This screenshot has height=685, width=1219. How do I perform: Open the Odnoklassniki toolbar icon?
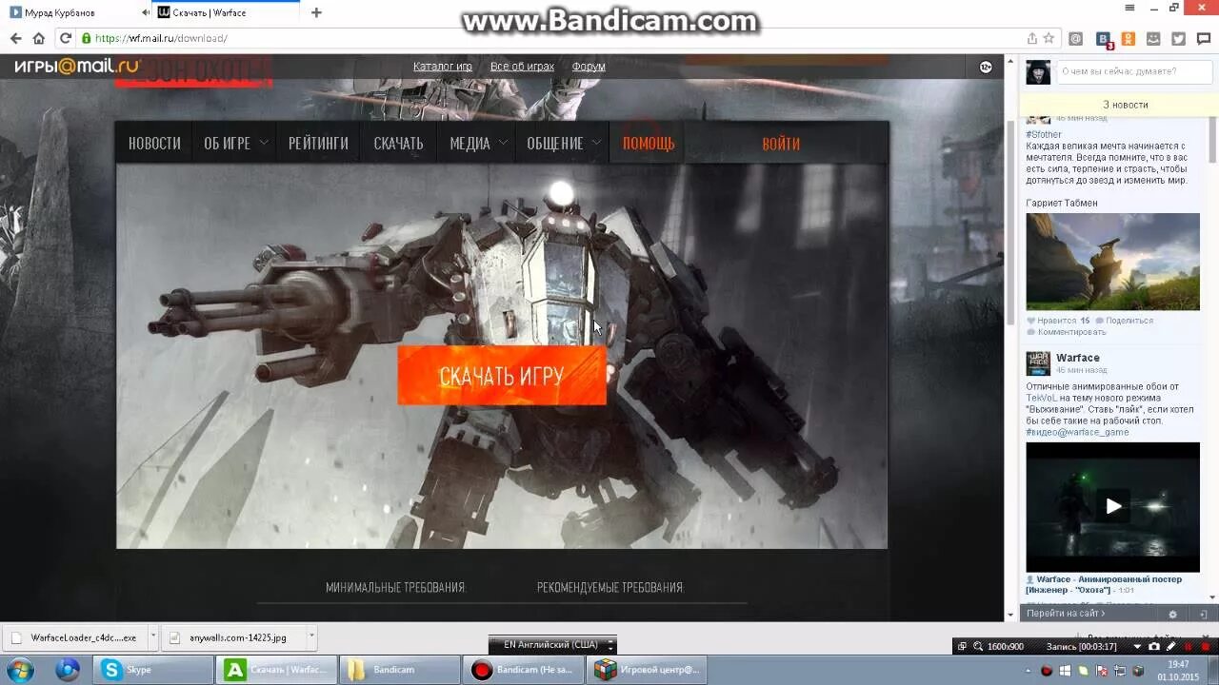pyautogui.click(x=1129, y=39)
